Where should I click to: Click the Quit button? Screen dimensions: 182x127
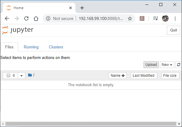click(174, 30)
